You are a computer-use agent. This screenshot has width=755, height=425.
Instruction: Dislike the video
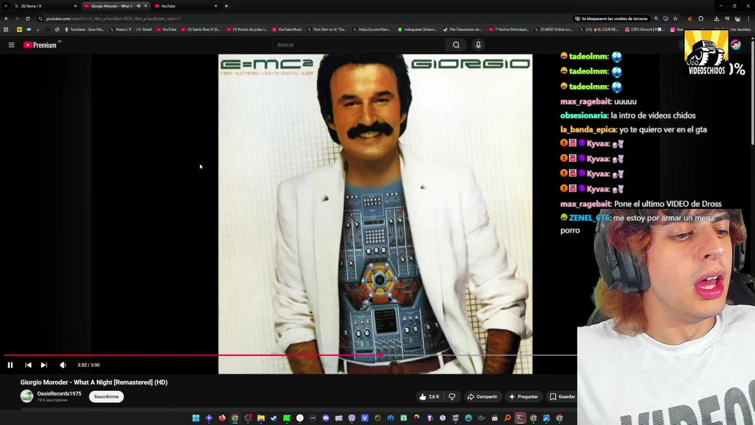(x=452, y=397)
